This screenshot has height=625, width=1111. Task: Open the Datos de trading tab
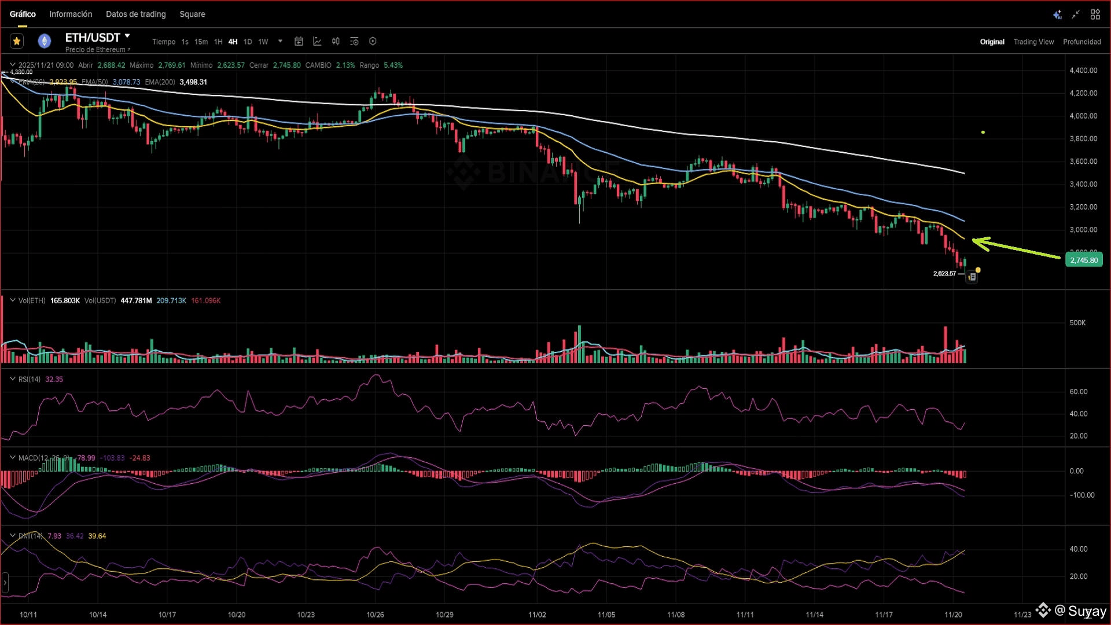click(x=135, y=14)
